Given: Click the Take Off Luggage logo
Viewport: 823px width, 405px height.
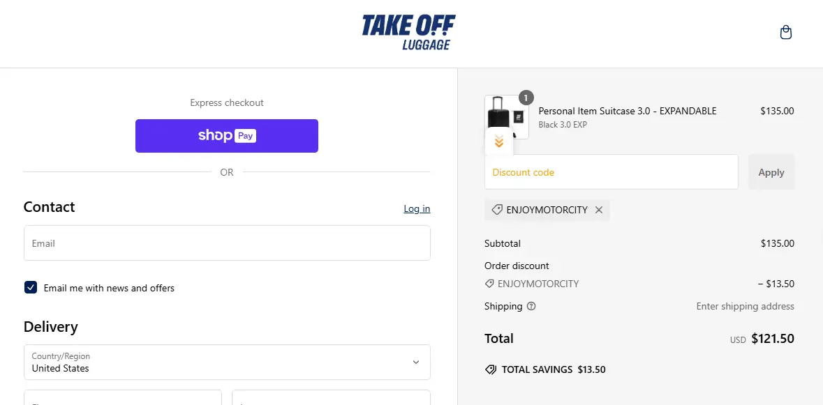Looking at the screenshot, I should point(408,33).
